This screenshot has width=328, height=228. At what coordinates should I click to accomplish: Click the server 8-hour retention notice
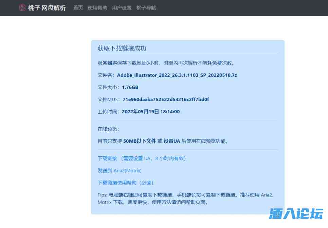(x=166, y=63)
